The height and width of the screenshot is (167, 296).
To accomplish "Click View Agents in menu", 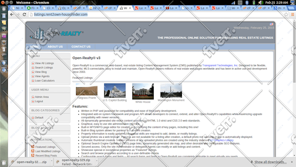I will pyautogui.click(x=42, y=76).
